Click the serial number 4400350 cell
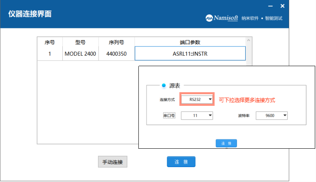Screen dimensions: 316x182 pyautogui.click(x=116, y=54)
